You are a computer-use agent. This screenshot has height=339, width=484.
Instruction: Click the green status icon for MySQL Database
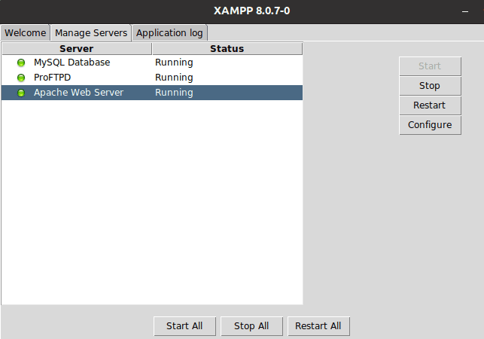point(21,63)
